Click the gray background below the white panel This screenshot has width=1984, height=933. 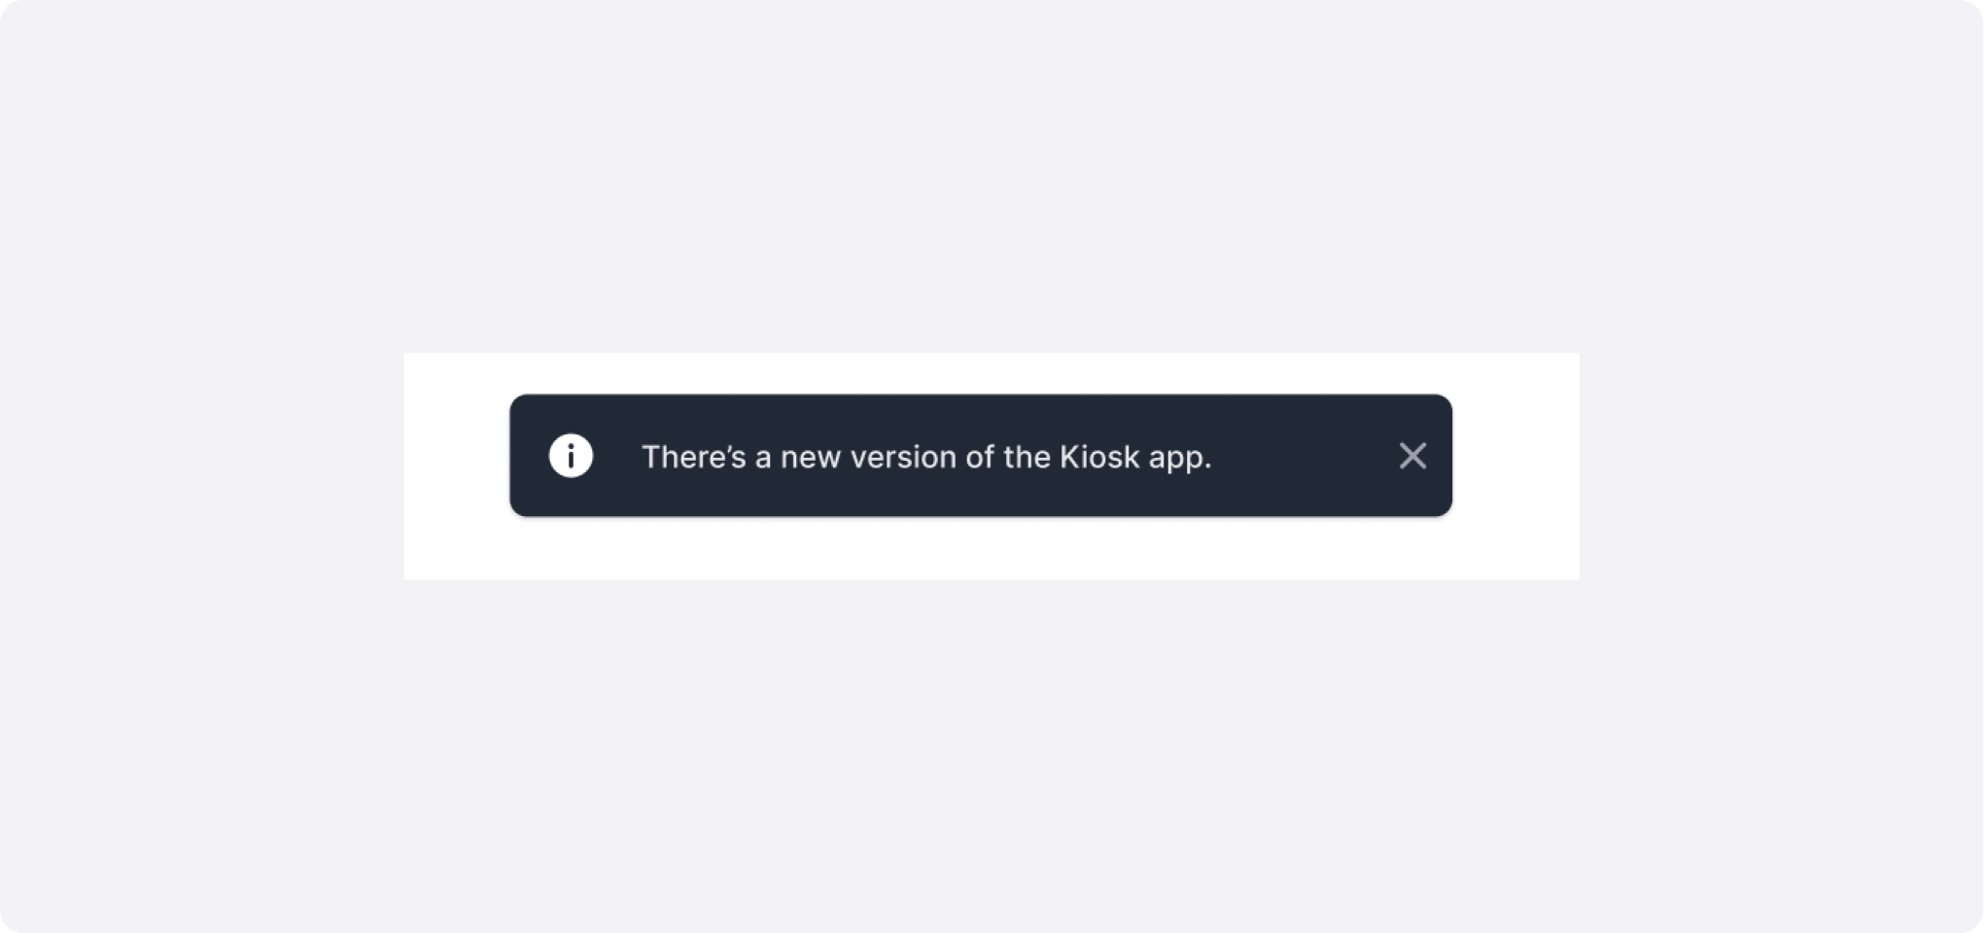pos(992,758)
